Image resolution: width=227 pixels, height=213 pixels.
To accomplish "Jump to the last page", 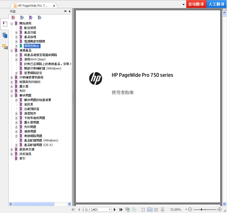I will click(121, 209).
